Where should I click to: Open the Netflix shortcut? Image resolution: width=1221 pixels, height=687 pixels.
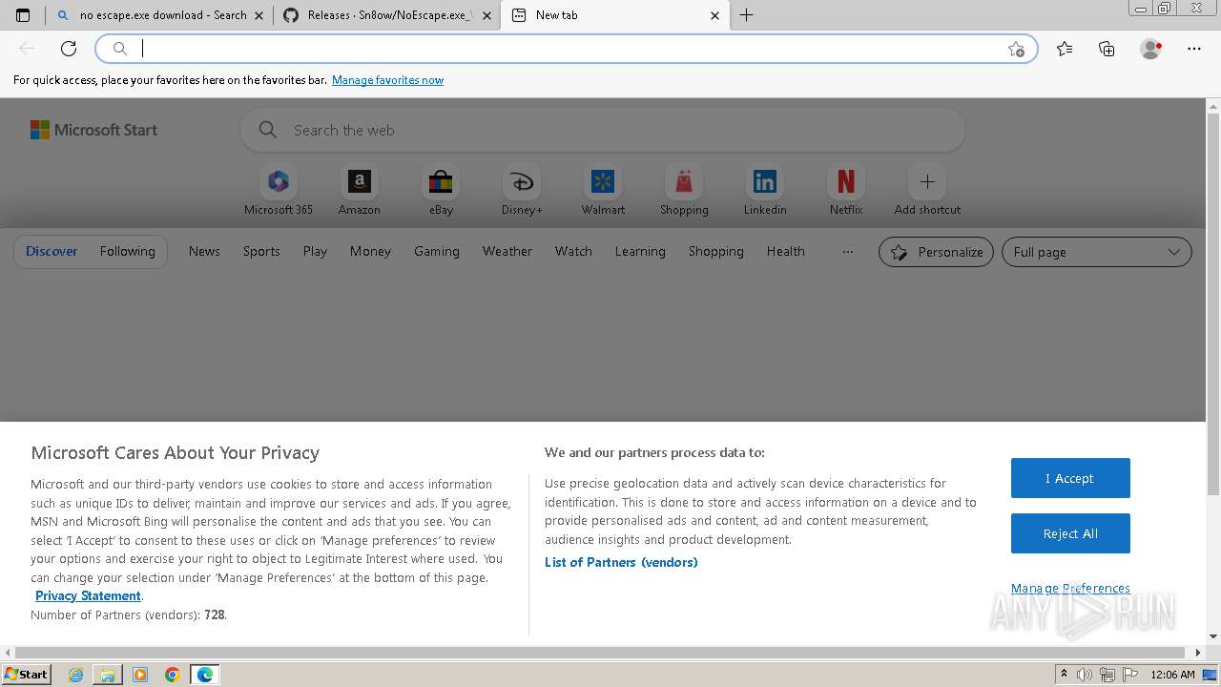846,190
